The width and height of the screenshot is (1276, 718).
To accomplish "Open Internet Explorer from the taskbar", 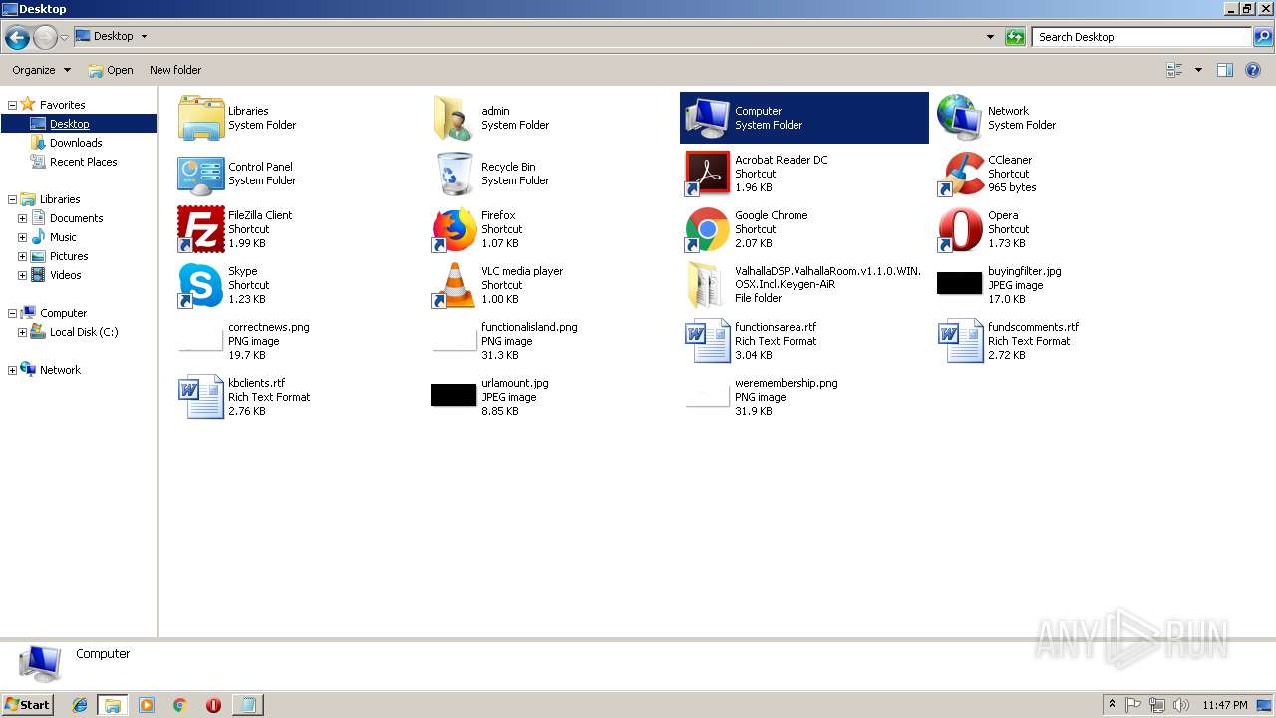I will 80,705.
